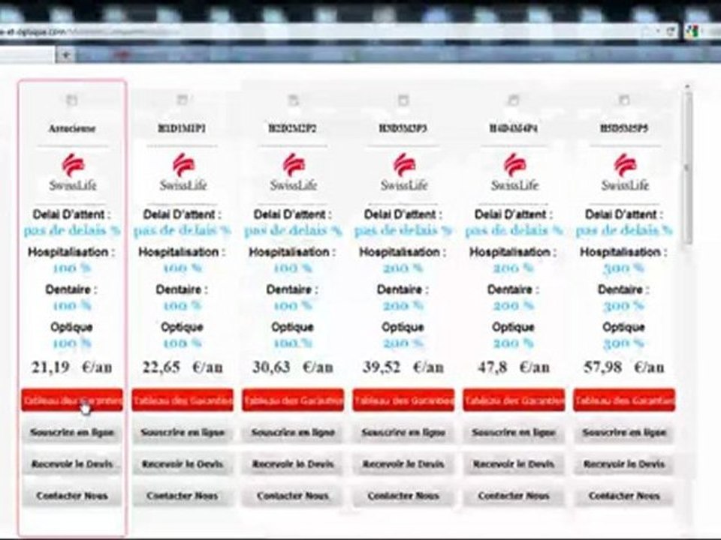Click the 200 % Dentaire value under H3D3M3P3
Screen dimensions: 721x540
coord(403,305)
